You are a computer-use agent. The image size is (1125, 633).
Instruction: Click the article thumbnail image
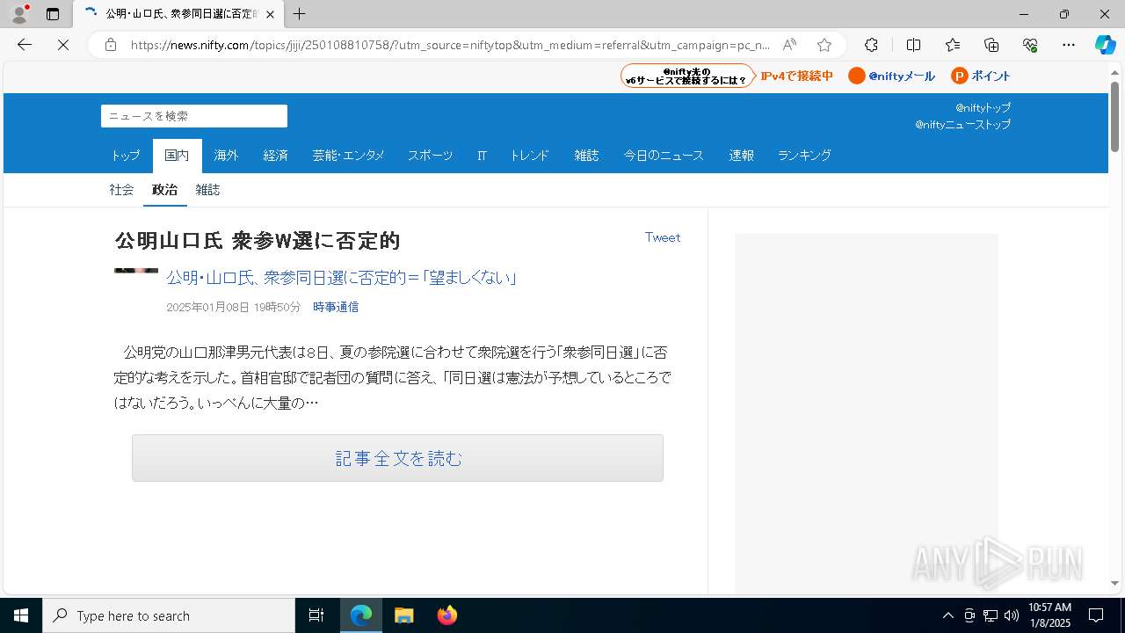click(x=136, y=271)
